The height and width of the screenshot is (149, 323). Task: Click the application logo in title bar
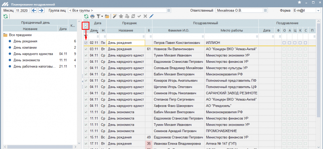click(x=5, y=4)
